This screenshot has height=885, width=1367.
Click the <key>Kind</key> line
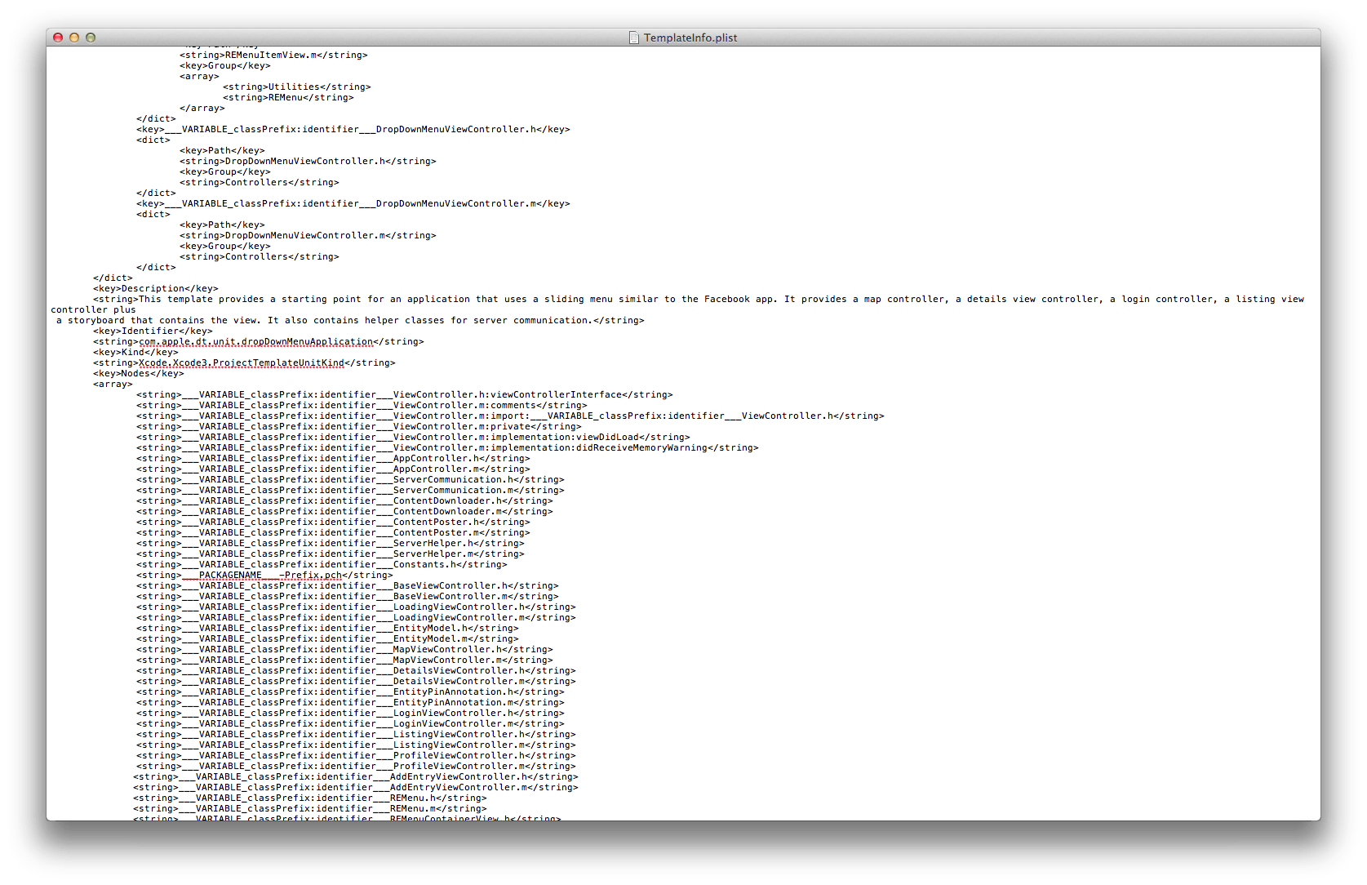click(135, 352)
